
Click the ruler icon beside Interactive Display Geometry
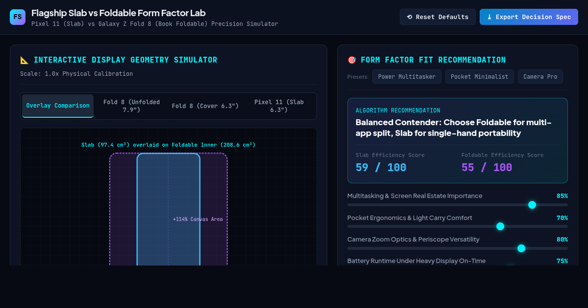coord(24,60)
